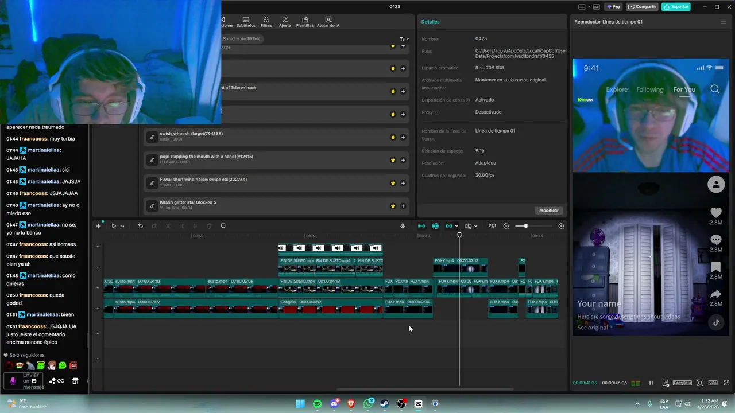Open the Completa quality dropdown
This screenshot has width=735, height=413.
(682, 383)
